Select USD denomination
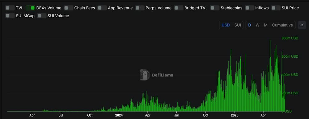 (x=226, y=25)
